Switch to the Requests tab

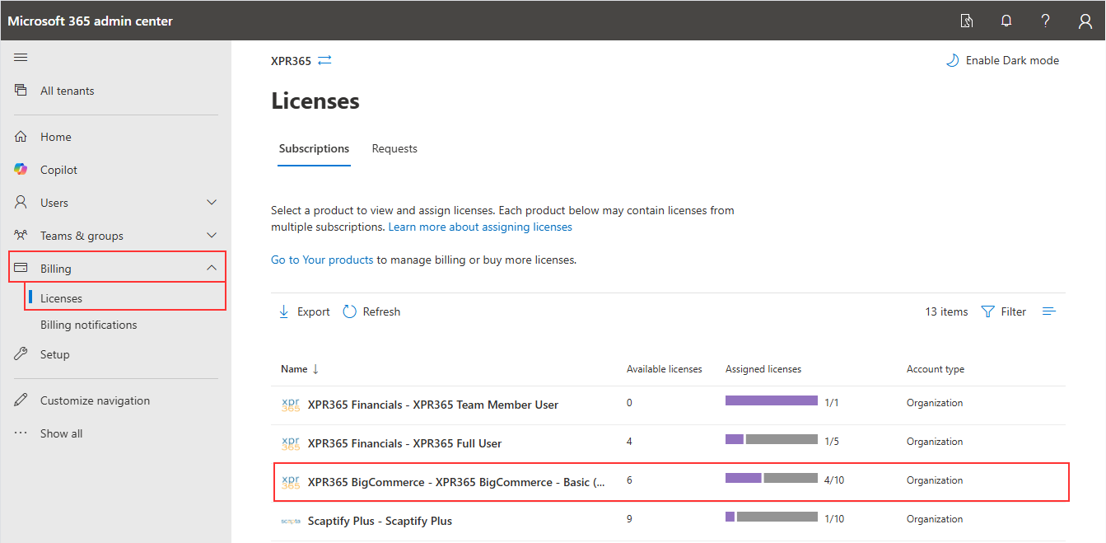[394, 148]
